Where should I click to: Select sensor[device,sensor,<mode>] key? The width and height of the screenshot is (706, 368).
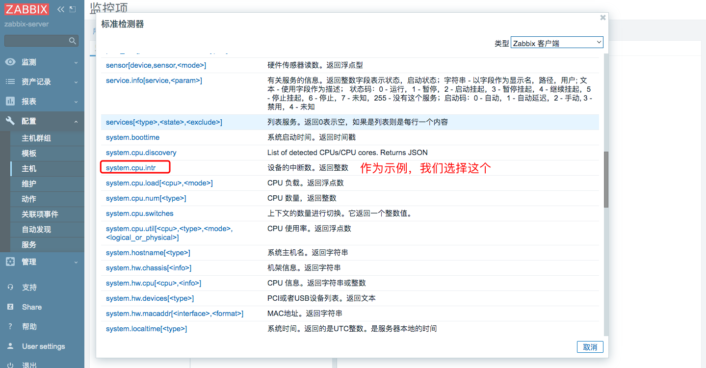pyautogui.click(x=156, y=65)
